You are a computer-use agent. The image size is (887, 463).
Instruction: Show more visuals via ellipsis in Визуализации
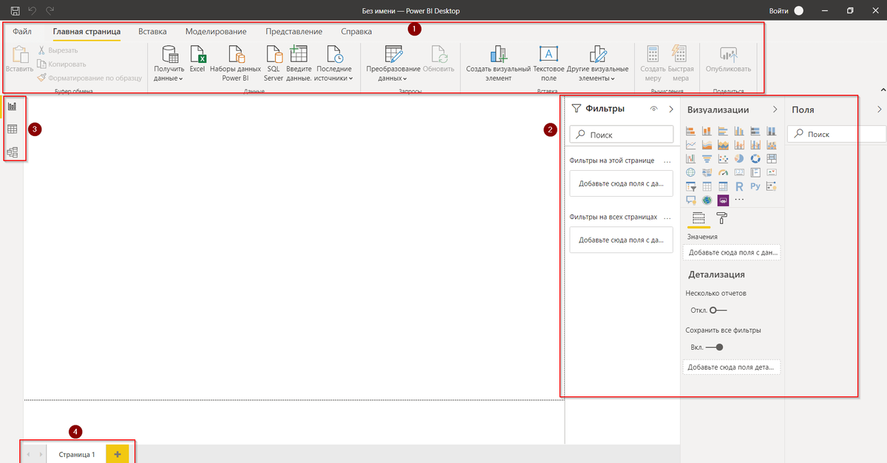click(x=739, y=200)
